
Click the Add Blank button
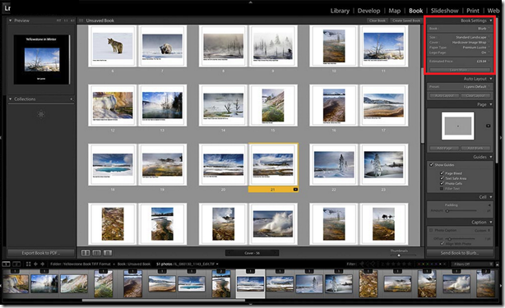click(x=475, y=148)
